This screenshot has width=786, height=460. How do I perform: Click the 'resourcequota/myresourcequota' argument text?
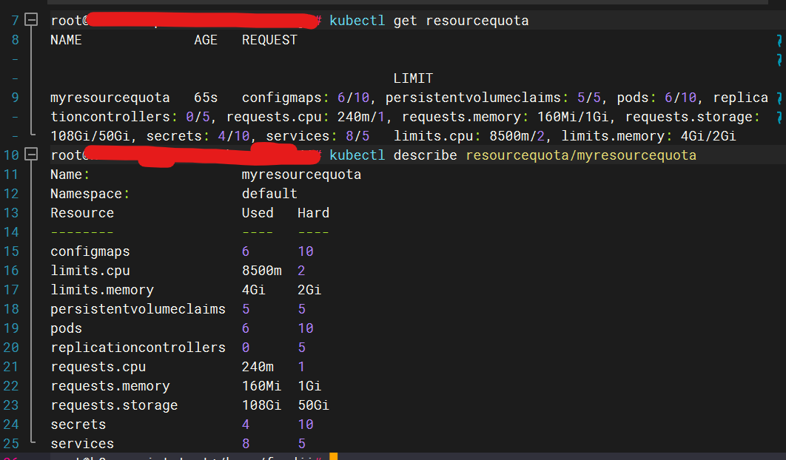pyautogui.click(x=581, y=155)
